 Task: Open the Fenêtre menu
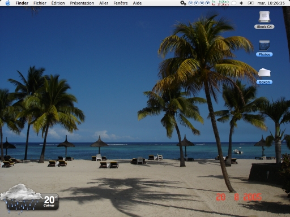click(x=121, y=3)
